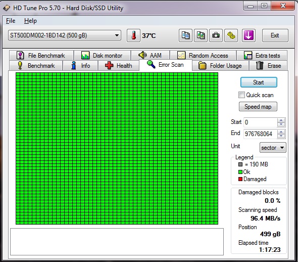
Task: Save screenshot using camera icon
Action: click(216, 35)
